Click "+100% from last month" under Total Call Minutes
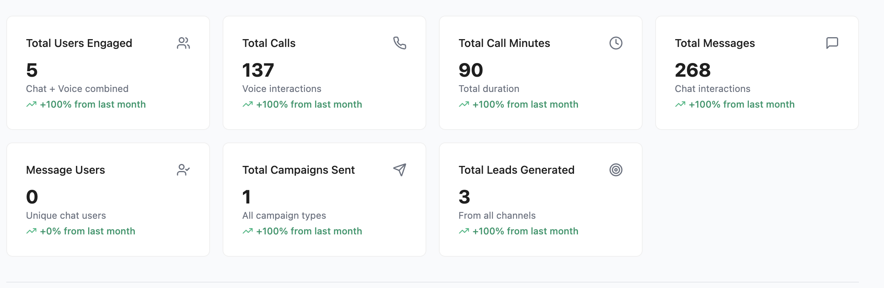This screenshot has height=288, width=884. pos(525,104)
